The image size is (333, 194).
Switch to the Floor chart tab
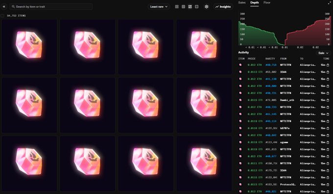click(x=267, y=2)
